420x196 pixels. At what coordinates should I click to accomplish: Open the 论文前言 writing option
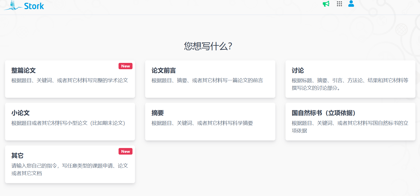click(x=164, y=70)
